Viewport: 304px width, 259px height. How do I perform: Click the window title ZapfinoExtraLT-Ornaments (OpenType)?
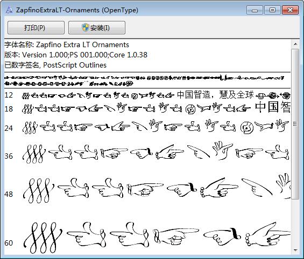(x=77, y=10)
